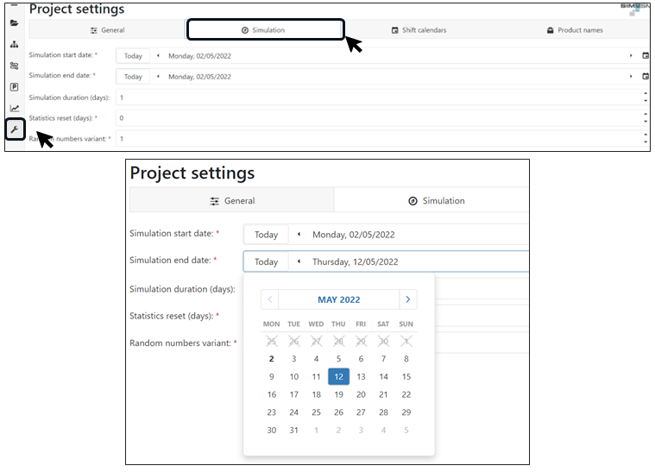Click calendar icon at far right of end date row
The height and width of the screenshot is (472, 655).
tap(646, 76)
